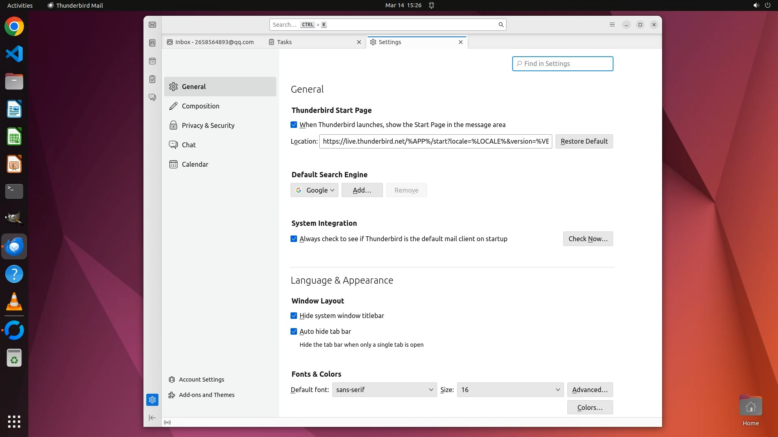The width and height of the screenshot is (778, 437).
Task: Open the Colors... dialog button
Action: pos(590,407)
